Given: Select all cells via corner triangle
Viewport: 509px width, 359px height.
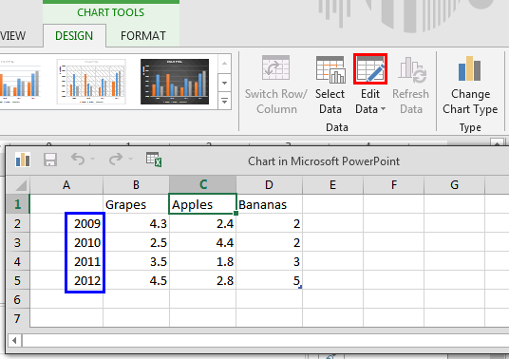Looking at the screenshot, I should [x=21, y=185].
